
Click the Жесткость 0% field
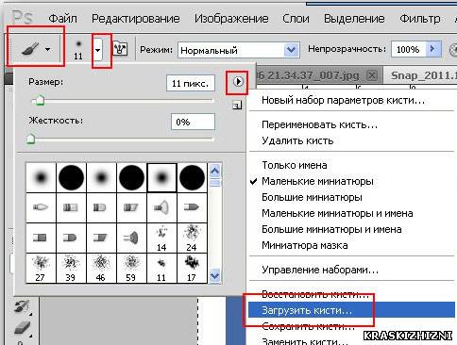click(193, 122)
